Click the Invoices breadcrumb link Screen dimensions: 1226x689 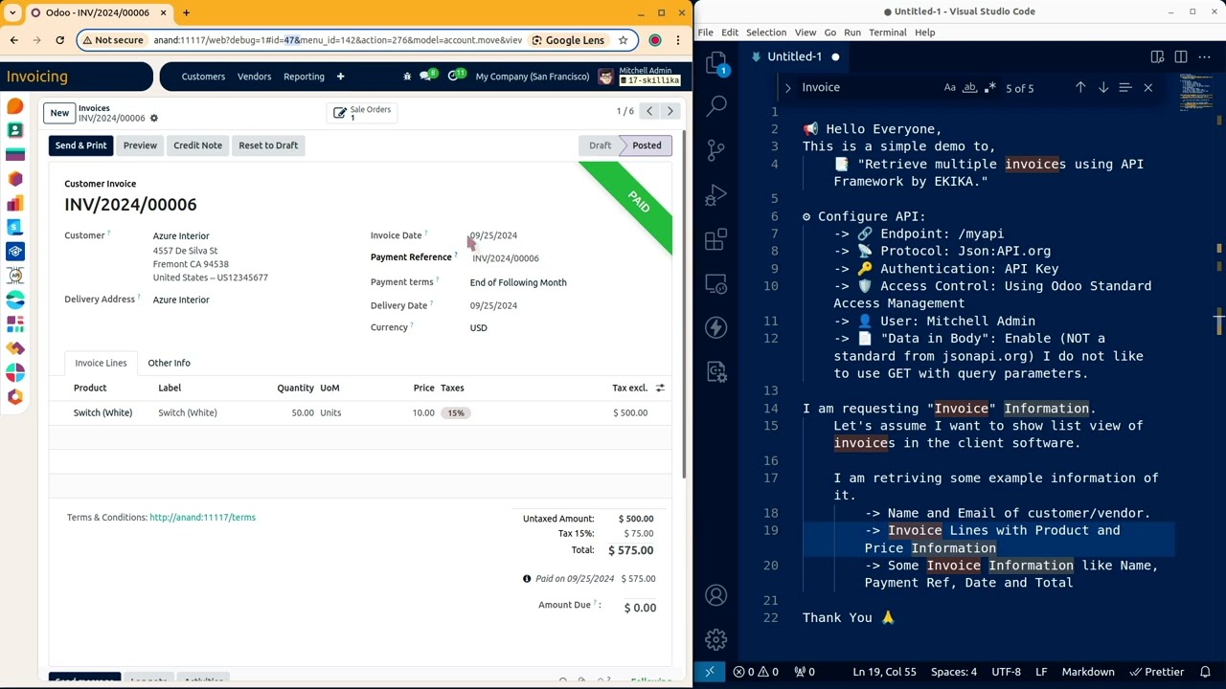(94, 108)
